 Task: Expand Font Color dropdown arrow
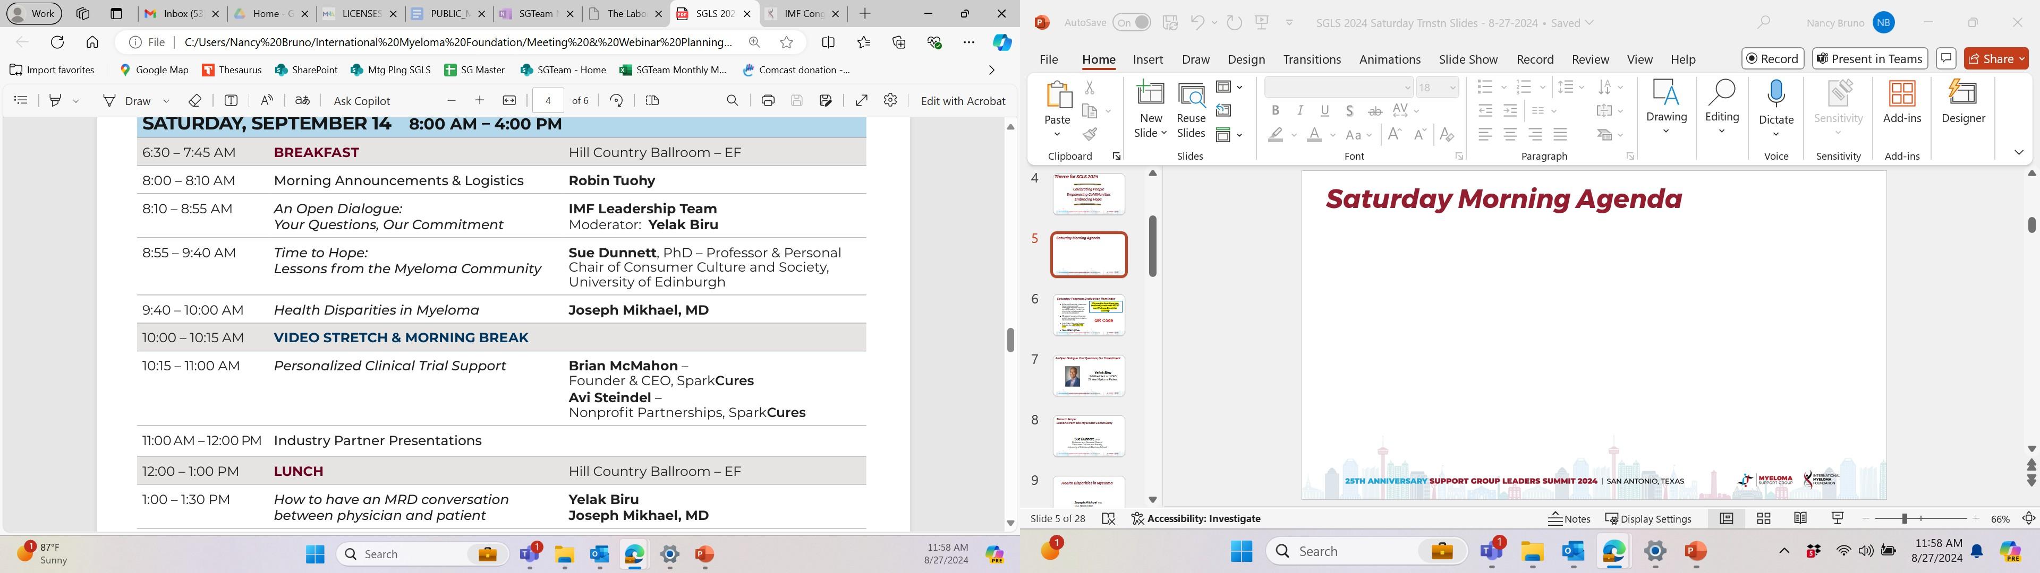(x=1333, y=135)
